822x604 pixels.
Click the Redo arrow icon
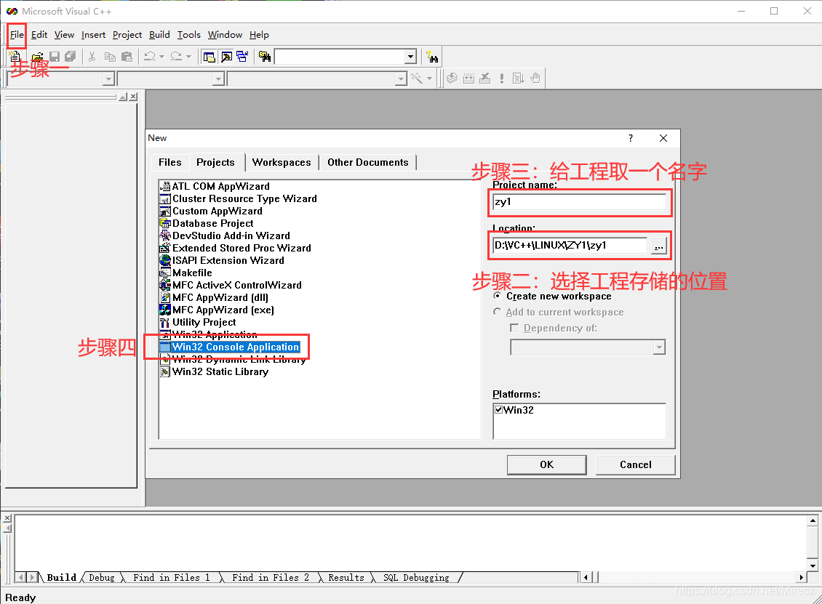click(x=176, y=57)
